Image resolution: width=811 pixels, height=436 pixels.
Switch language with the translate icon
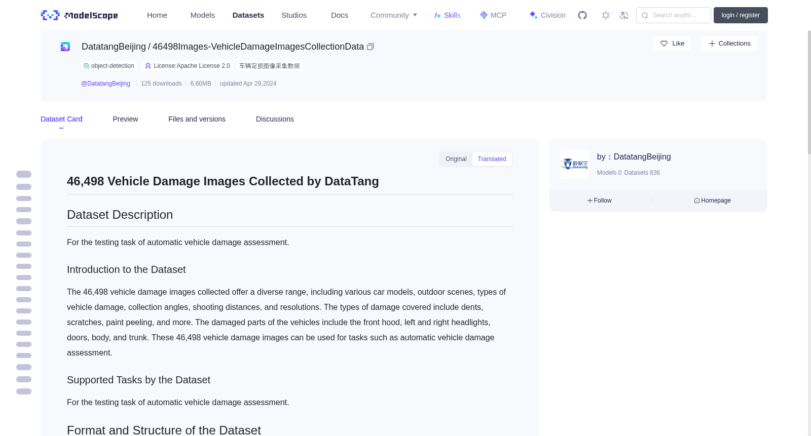(624, 15)
